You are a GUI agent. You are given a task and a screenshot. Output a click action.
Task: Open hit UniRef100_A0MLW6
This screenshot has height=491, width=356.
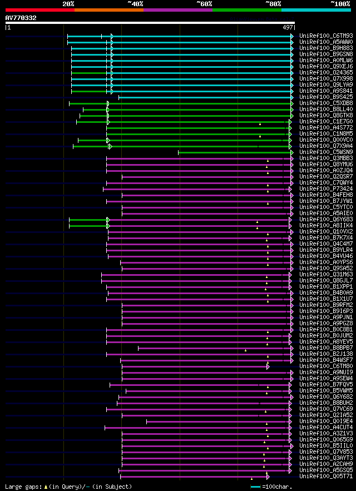(326, 61)
